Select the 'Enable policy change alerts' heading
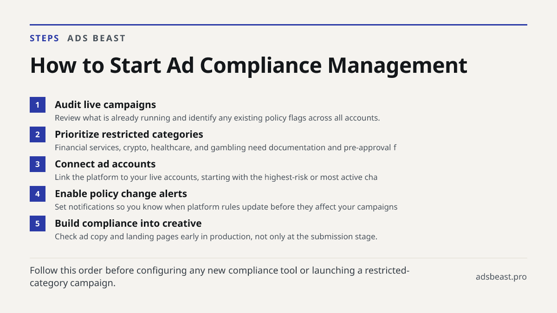 click(121, 194)
